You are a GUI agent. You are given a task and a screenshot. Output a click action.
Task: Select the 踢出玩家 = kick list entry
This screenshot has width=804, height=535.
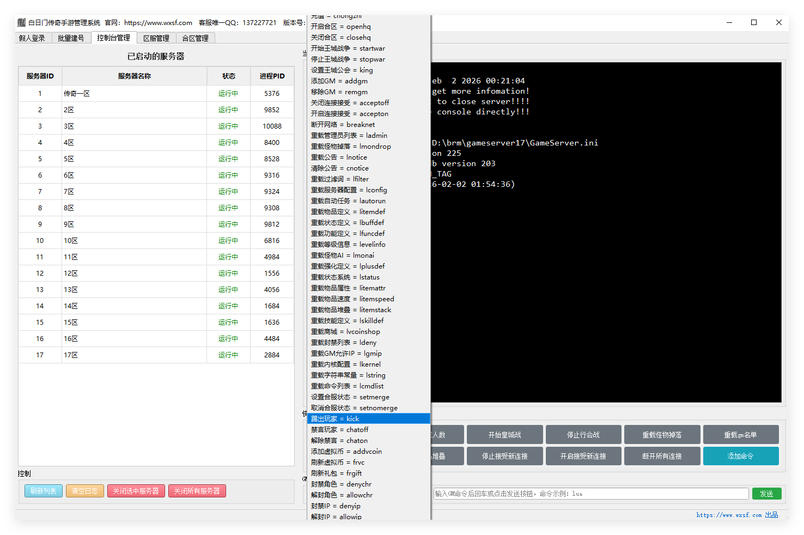(368, 418)
